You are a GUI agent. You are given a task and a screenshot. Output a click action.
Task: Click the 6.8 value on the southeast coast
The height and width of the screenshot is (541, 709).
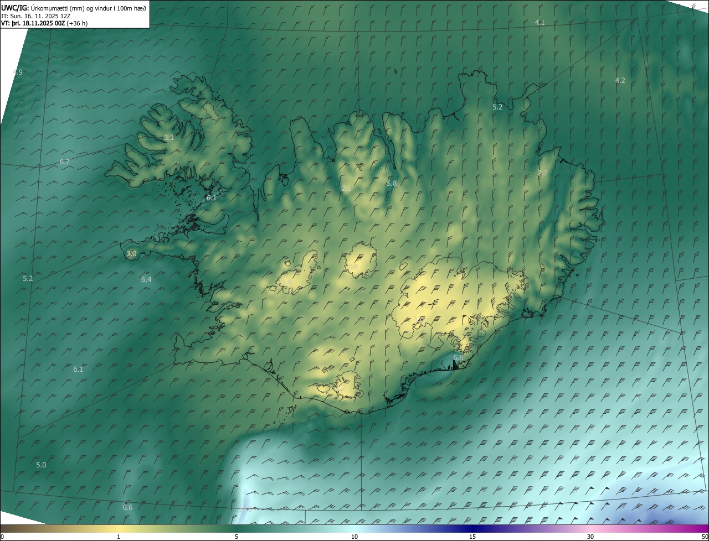coord(458,357)
